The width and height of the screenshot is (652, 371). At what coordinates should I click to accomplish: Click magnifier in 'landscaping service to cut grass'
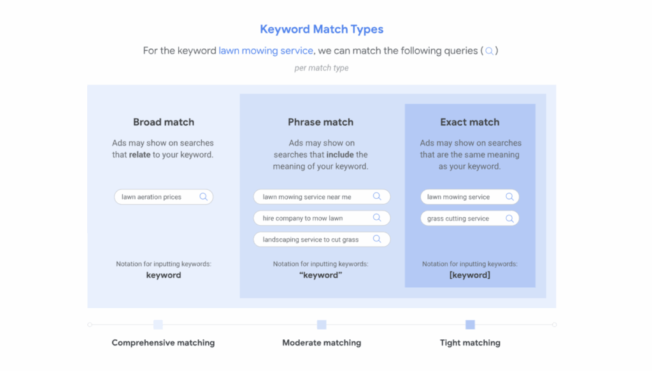pos(377,239)
